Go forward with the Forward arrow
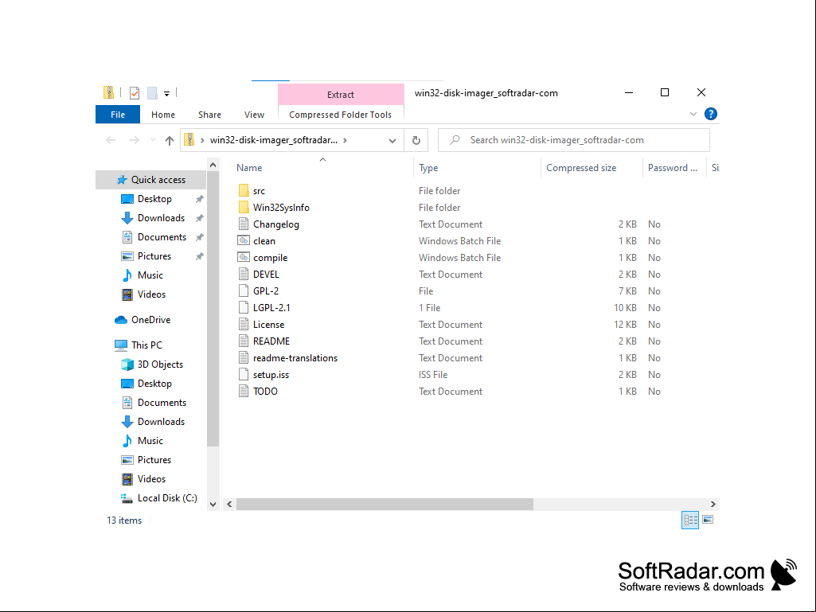816x612 pixels. pyautogui.click(x=135, y=140)
